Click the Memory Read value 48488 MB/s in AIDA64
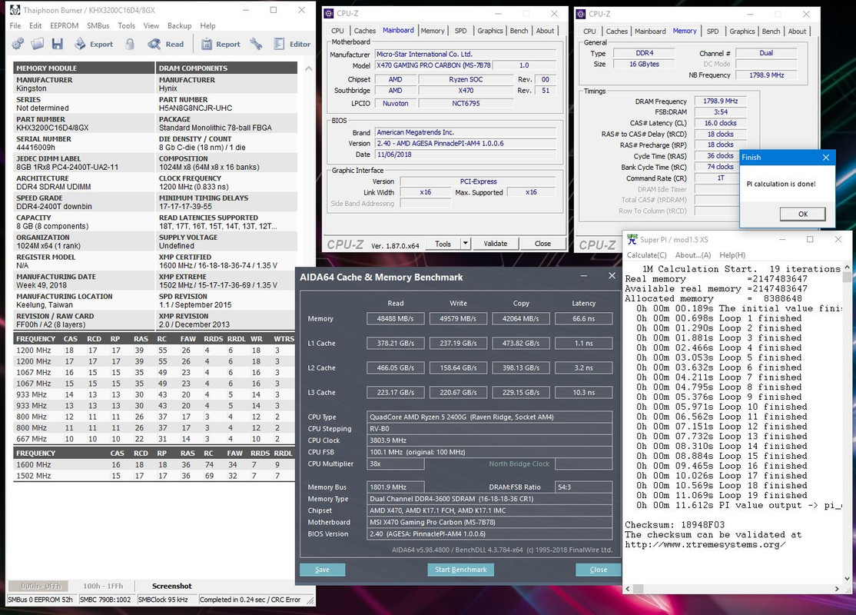This screenshot has width=856, height=615. tap(395, 318)
